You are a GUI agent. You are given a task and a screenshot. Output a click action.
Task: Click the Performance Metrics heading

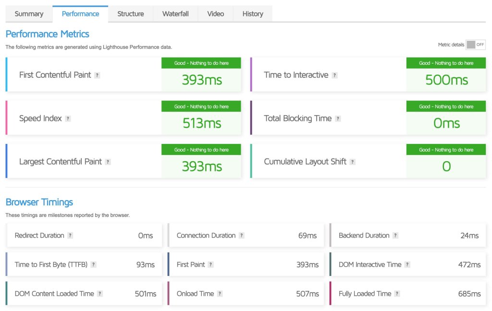point(48,34)
